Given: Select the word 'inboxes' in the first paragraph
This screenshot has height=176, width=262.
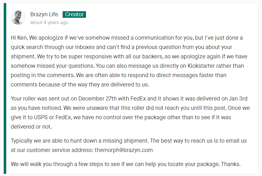Looking at the screenshot, I should click(85, 47).
